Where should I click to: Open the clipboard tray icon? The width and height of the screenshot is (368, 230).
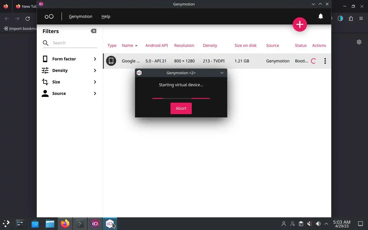click(301, 224)
